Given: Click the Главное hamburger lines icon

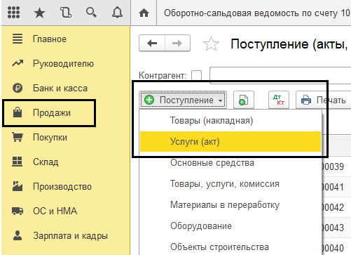Looking at the screenshot, I should pos(18,39).
